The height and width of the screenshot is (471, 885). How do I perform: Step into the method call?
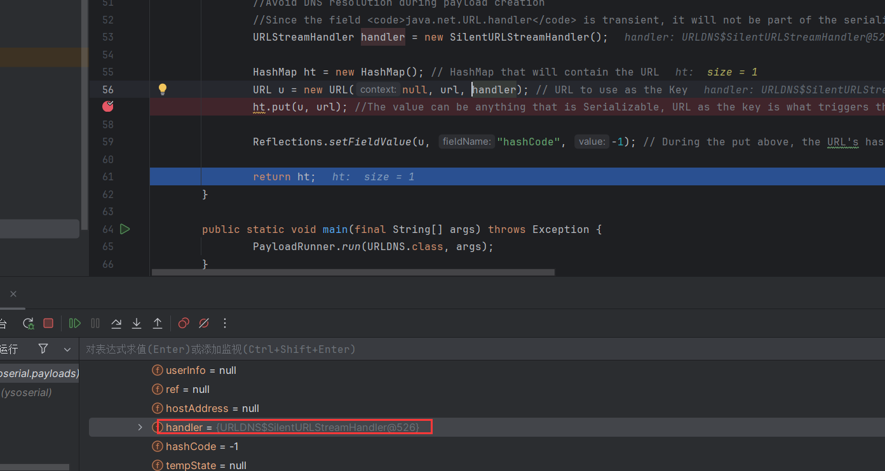[137, 324]
